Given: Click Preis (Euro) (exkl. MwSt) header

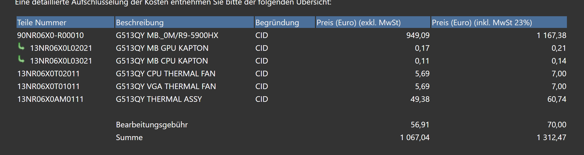Looking at the screenshot, I should (x=373, y=22).
